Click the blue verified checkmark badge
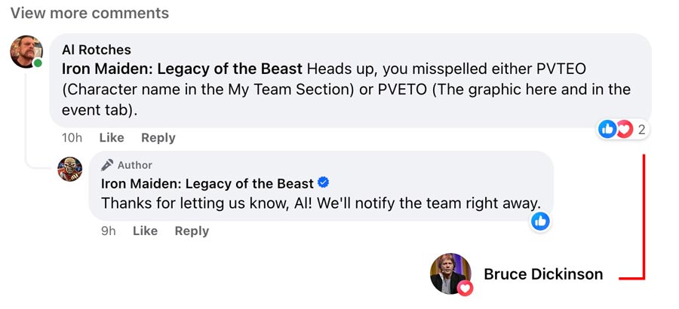 point(324,183)
